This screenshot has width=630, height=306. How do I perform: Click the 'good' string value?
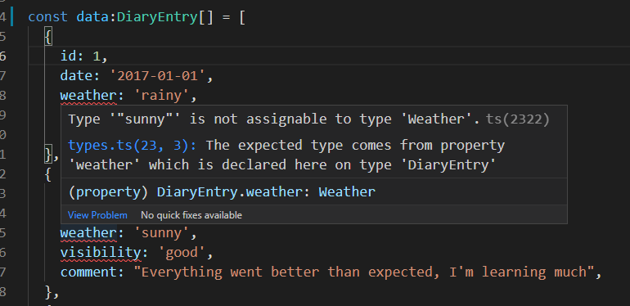pyautogui.click(x=181, y=253)
